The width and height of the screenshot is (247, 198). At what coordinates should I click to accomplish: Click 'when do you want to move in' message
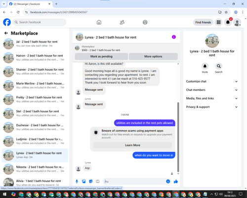click(x=154, y=155)
